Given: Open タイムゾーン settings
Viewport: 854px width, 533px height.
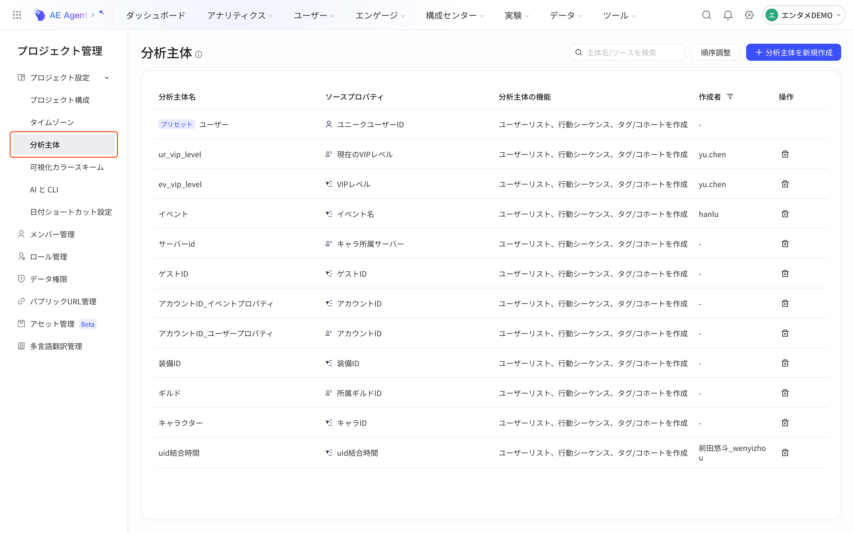Looking at the screenshot, I should tap(52, 122).
